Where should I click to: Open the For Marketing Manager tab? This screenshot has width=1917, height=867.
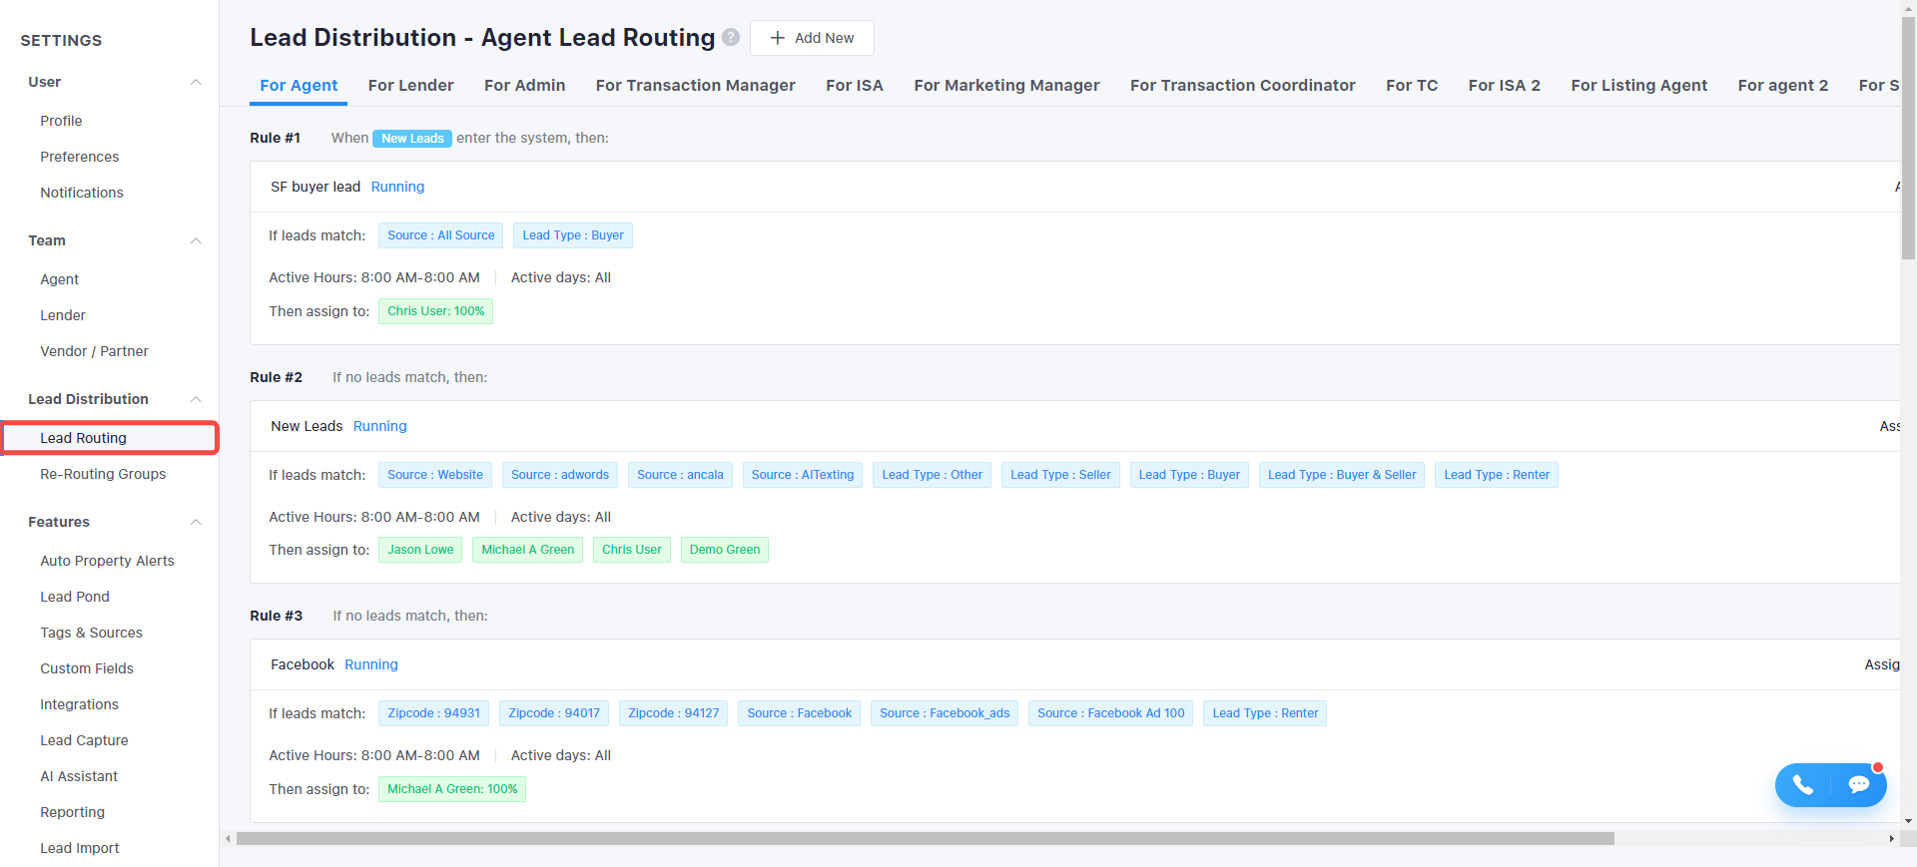click(1006, 86)
